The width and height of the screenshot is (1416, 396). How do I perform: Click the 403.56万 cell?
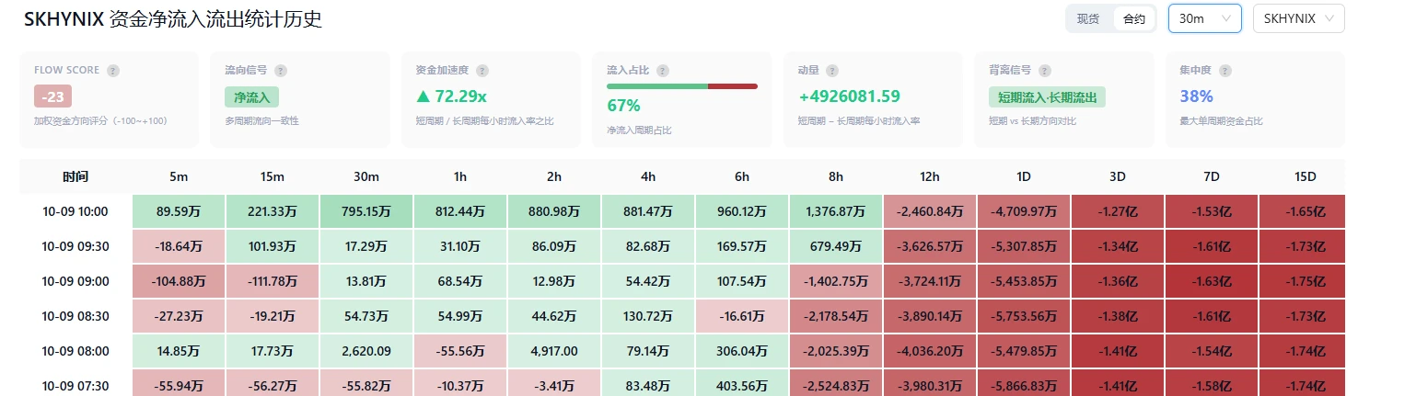tap(742, 383)
